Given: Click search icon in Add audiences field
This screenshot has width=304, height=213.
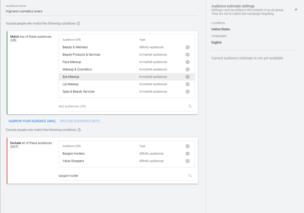Looking at the screenshot, I should [x=190, y=106].
